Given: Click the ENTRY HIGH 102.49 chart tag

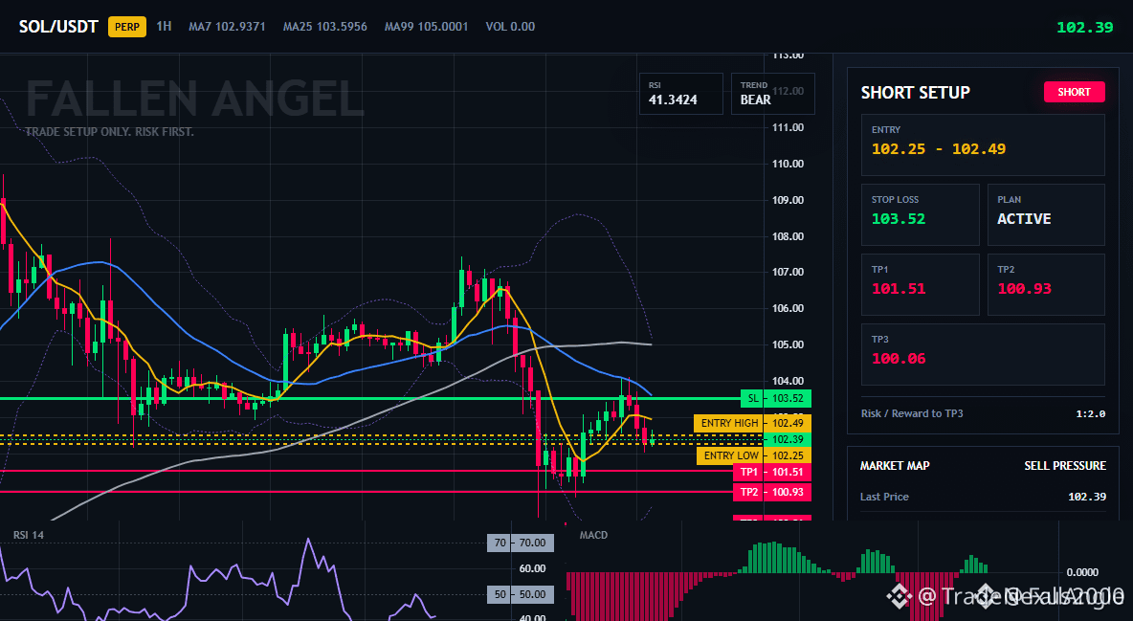Looking at the screenshot, I should 752,423.
